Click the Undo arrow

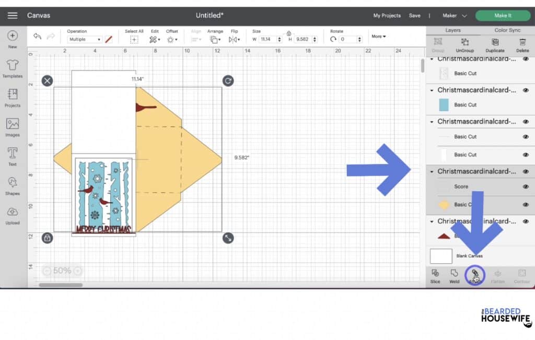[37, 36]
